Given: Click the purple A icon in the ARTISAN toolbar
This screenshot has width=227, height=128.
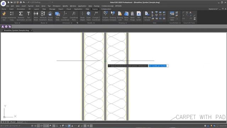Looking at the screenshot, I should 2,27.
